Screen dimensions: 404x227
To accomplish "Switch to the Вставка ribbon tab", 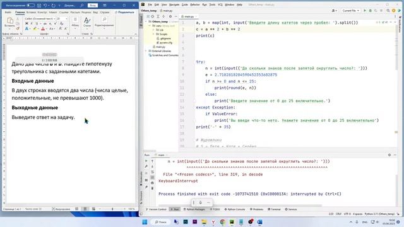I will pyautogui.click(x=31, y=12).
